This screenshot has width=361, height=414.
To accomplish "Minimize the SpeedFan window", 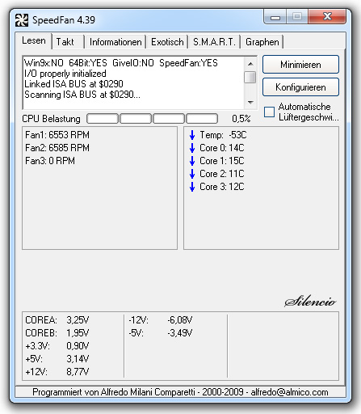I will click(275, 17).
